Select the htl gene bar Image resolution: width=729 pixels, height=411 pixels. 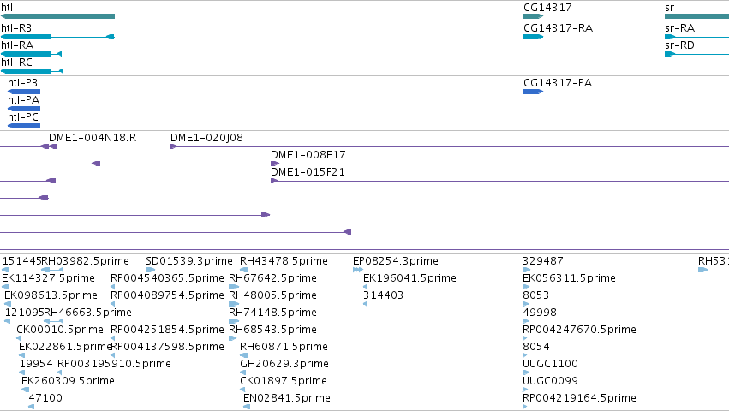[x=57, y=16]
